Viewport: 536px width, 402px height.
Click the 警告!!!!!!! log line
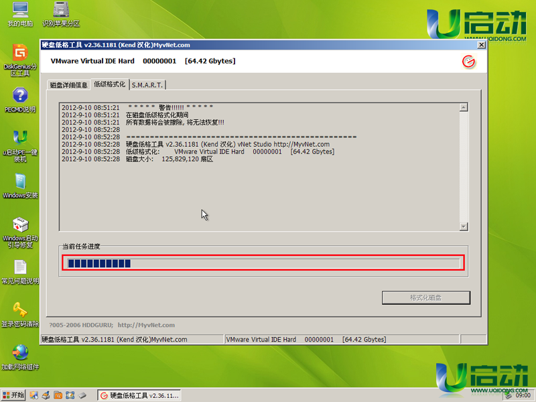(137, 107)
